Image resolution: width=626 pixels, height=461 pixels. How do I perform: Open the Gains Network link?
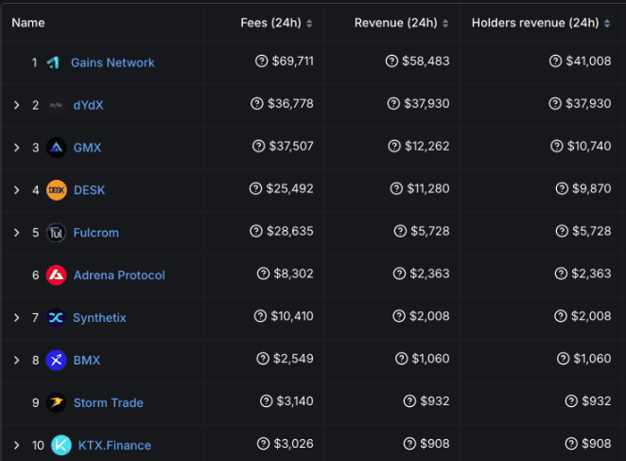[113, 62]
